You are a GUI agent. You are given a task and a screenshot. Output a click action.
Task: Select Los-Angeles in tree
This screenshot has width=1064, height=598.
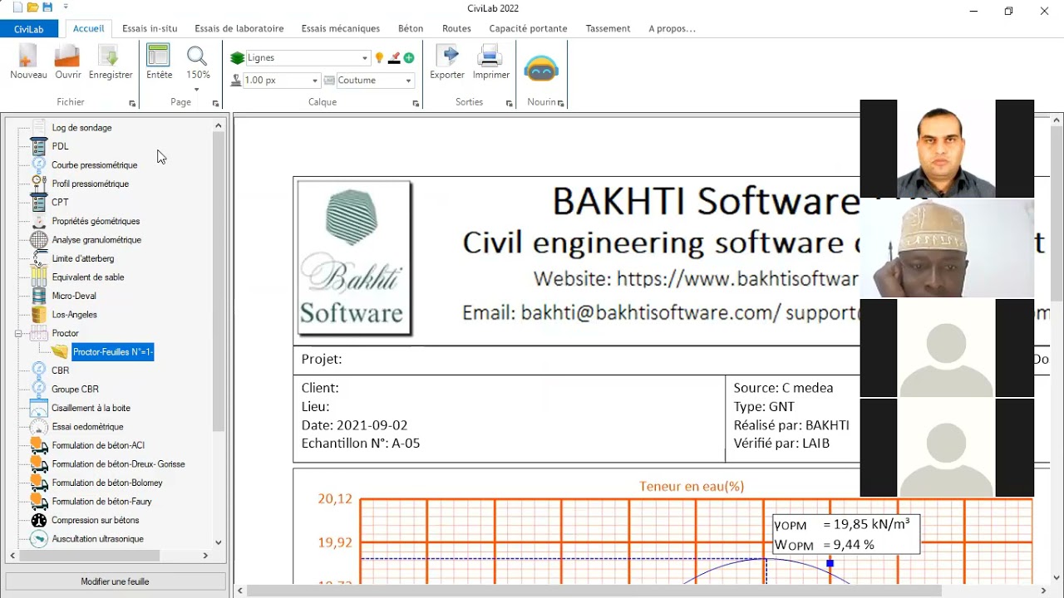(x=75, y=315)
